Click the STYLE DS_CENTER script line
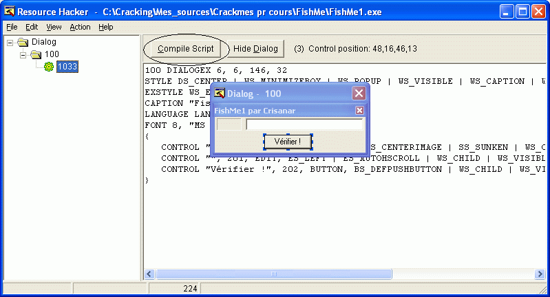 click(x=345, y=81)
